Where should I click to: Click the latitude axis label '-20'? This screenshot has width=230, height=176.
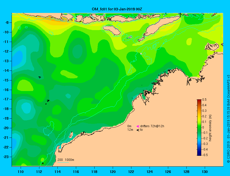click(6, 128)
